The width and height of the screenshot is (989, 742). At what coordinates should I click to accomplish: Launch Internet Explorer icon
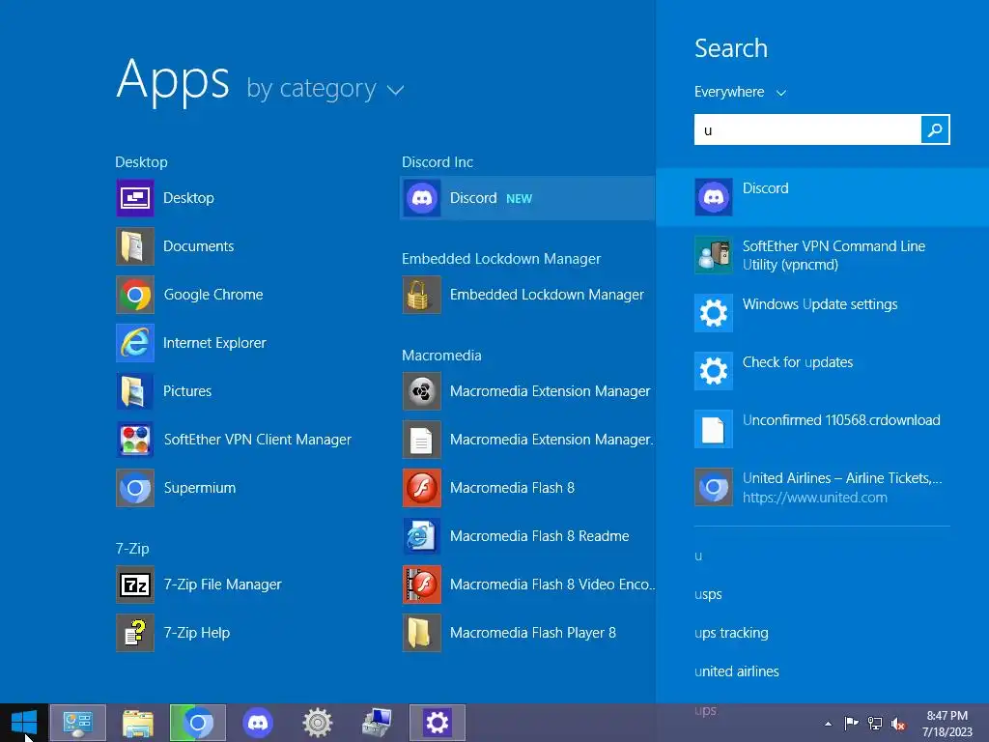point(135,343)
